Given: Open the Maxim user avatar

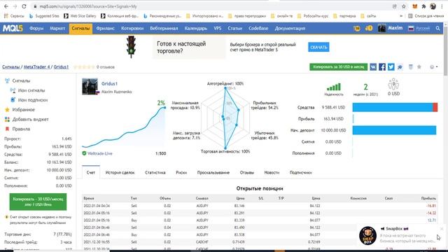Looking at the screenshot, I should pyautogui.click(x=381, y=28).
